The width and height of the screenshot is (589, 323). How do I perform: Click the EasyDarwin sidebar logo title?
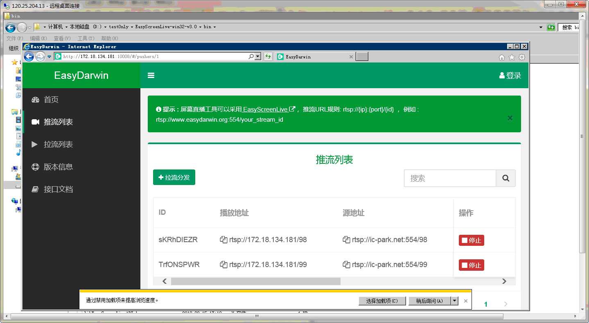coord(81,76)
